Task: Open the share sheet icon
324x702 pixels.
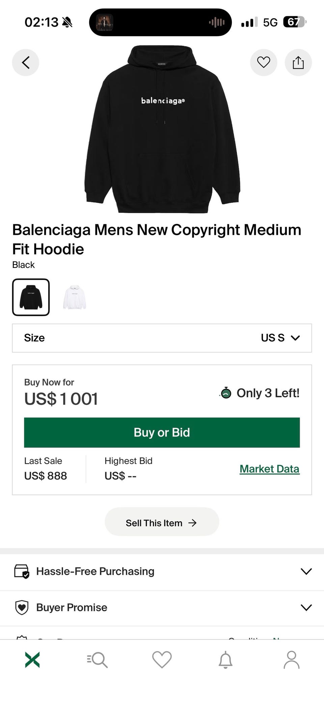Action: tap(298, 62)
